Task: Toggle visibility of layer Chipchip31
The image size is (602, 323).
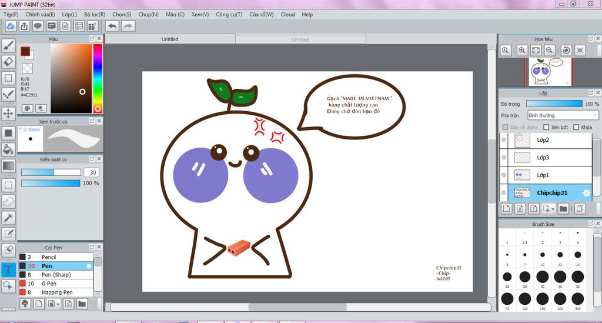Action: 504,193
